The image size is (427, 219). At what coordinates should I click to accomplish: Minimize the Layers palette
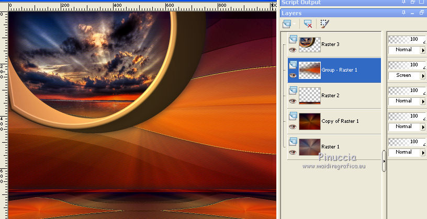tap(412, 13)
